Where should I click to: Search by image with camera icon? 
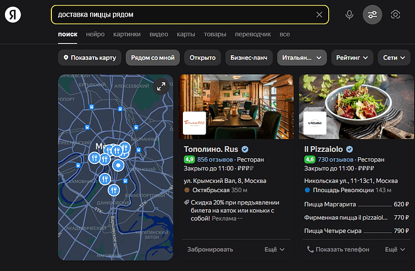point(396,14)
